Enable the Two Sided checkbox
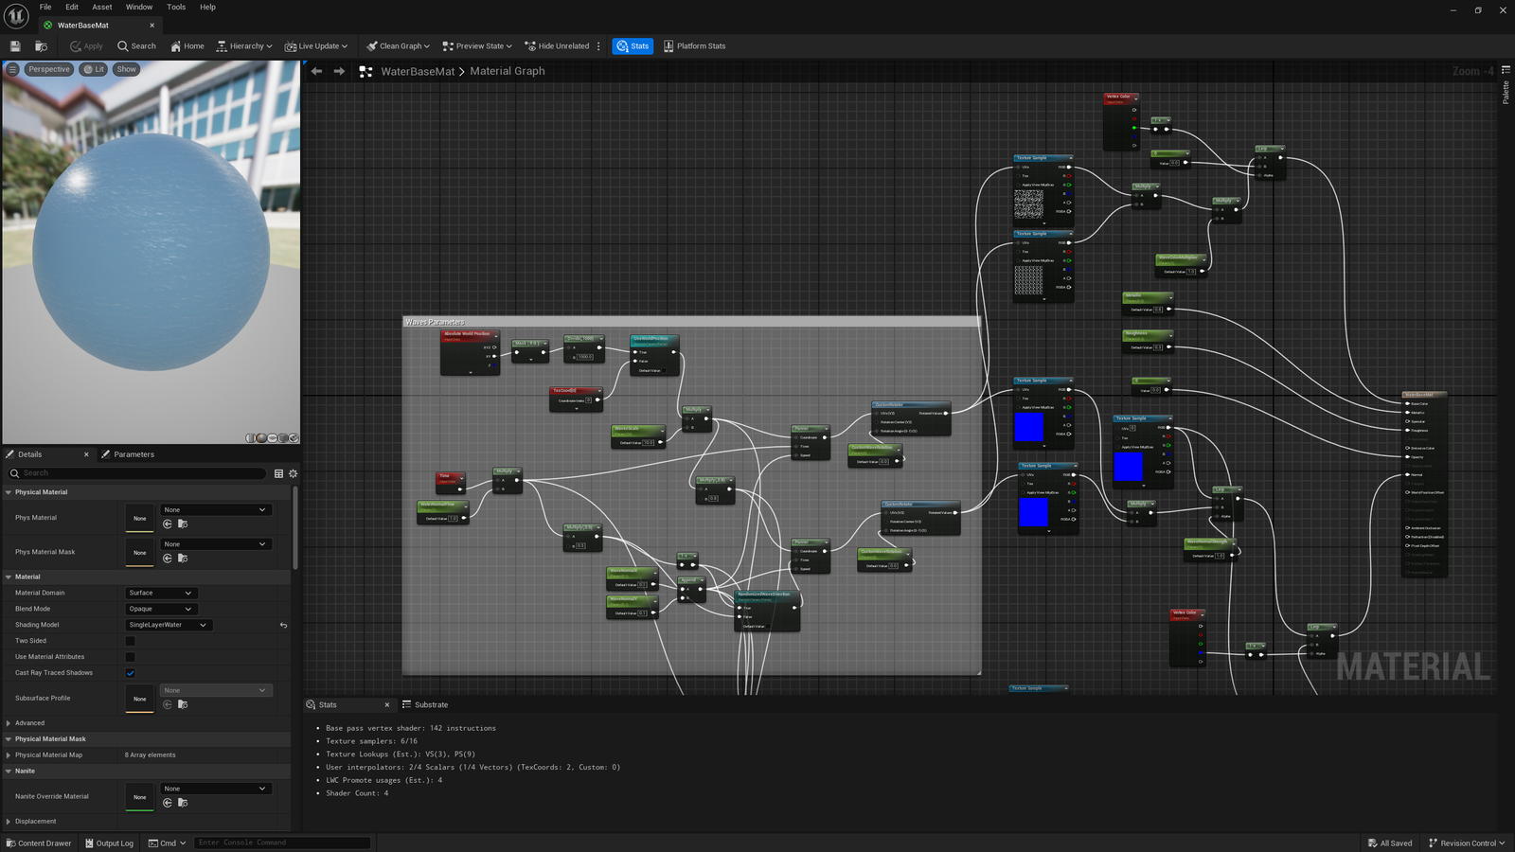 [131, 641]
